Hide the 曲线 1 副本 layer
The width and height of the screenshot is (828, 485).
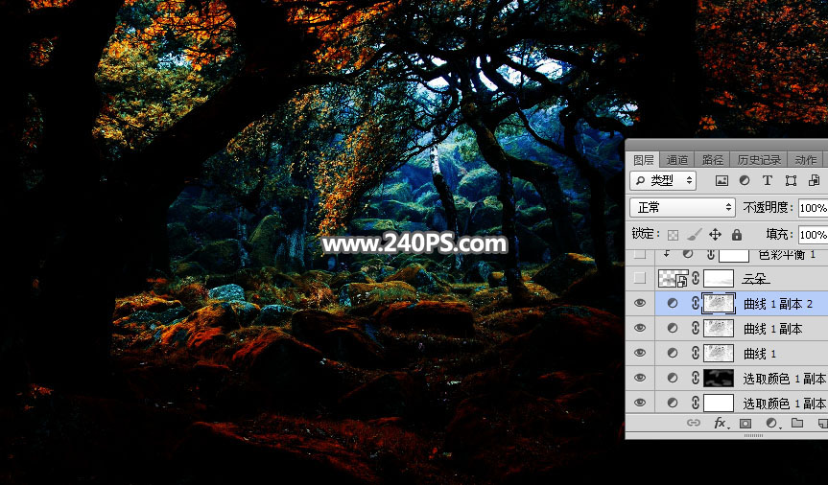[640, 328]
